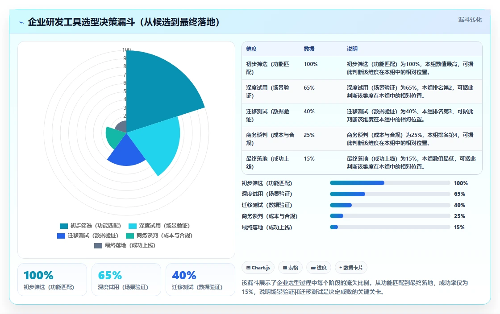
Task: Click the 40% cell in the table
Action: coord(309,112)
